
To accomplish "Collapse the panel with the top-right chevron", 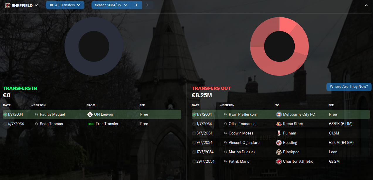I will click(366, 5).
